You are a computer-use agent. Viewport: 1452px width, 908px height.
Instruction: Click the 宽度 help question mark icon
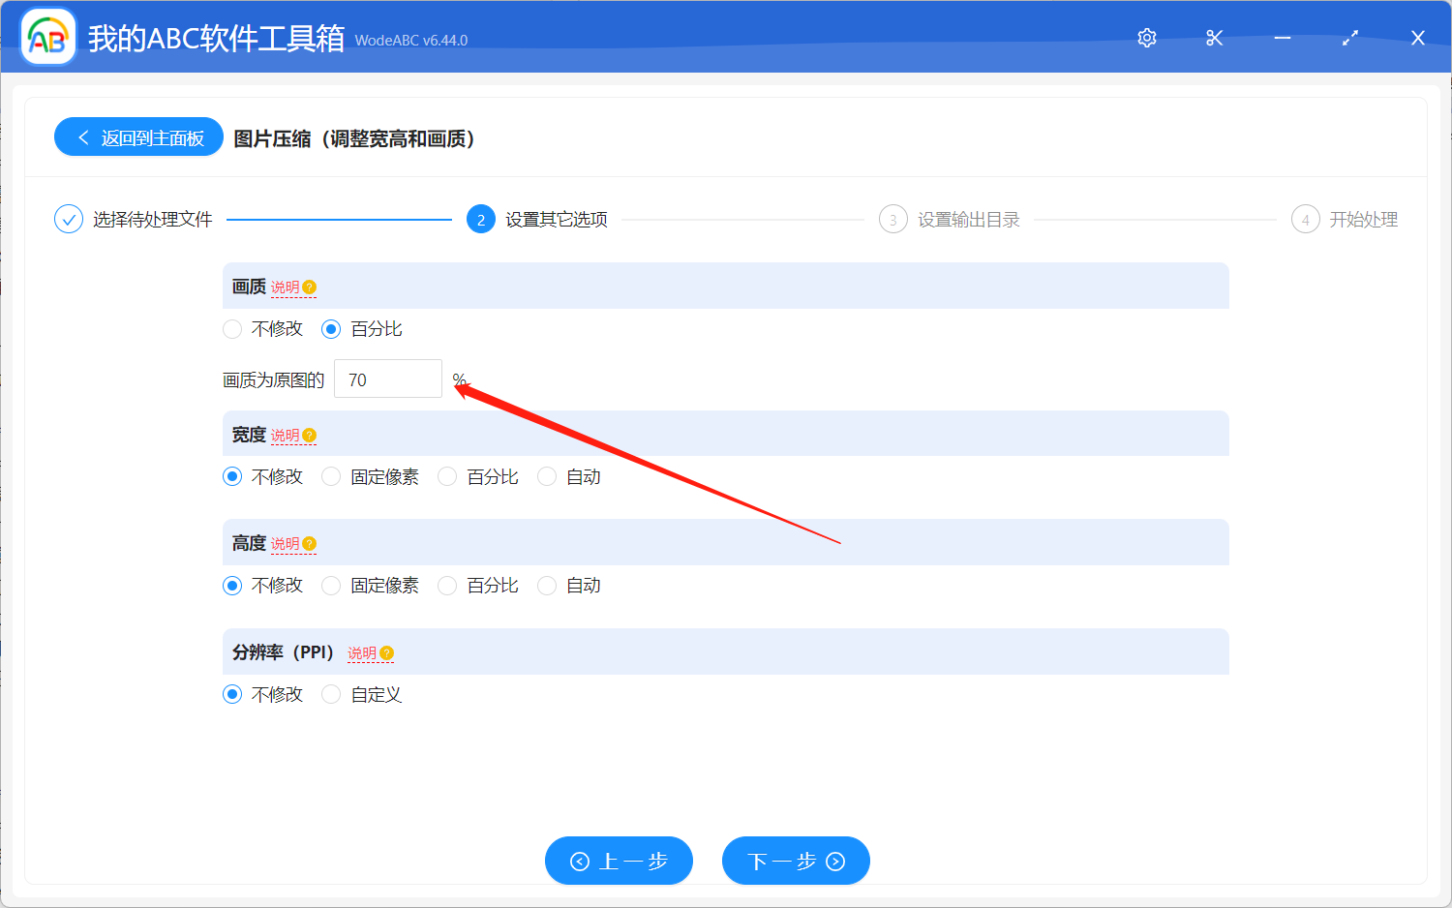310,436
